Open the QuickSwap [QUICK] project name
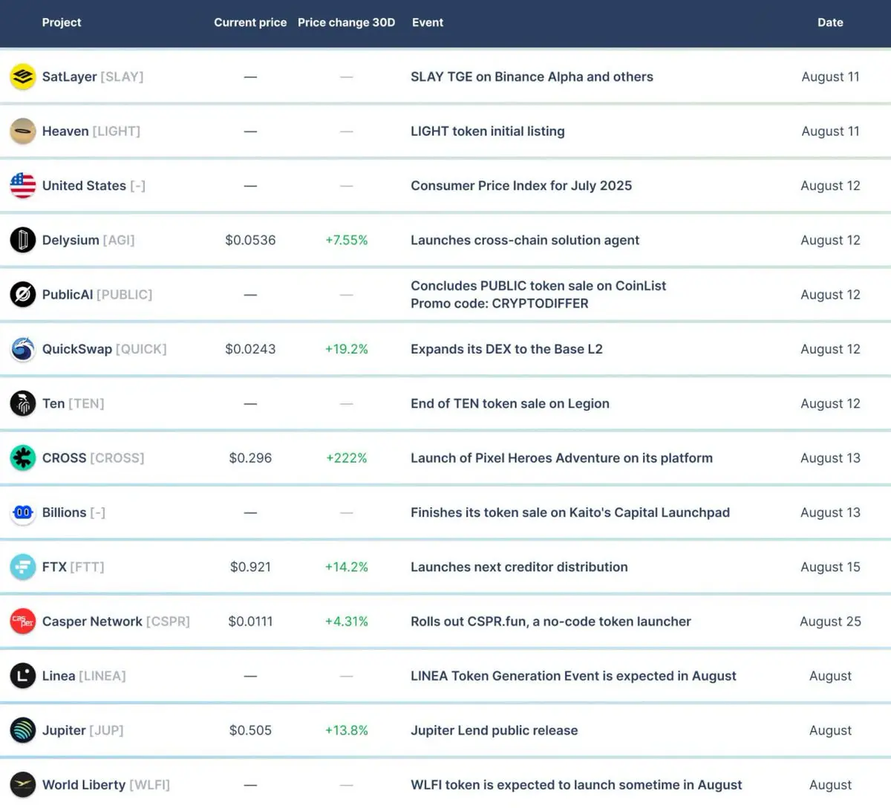Viewport: 891px width, 808px height. [x=105, y=349]
